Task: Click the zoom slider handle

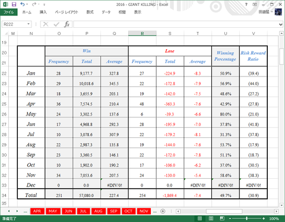Action: 246,218
